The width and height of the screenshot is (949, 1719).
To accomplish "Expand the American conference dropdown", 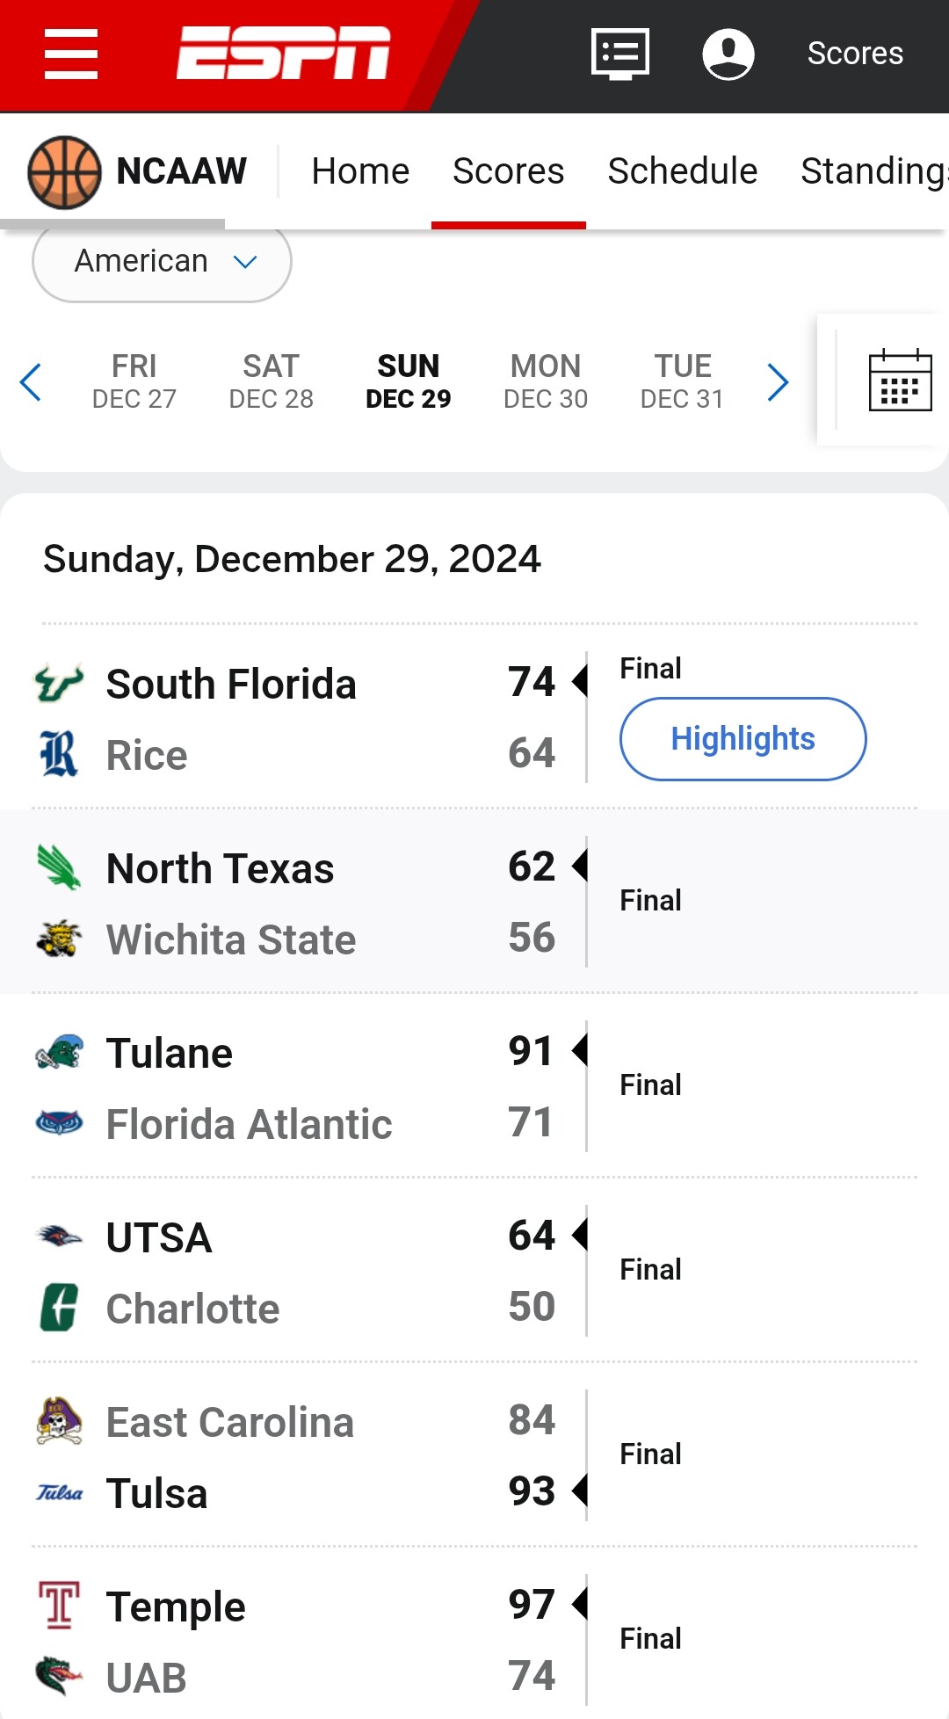I will (163, 262).
